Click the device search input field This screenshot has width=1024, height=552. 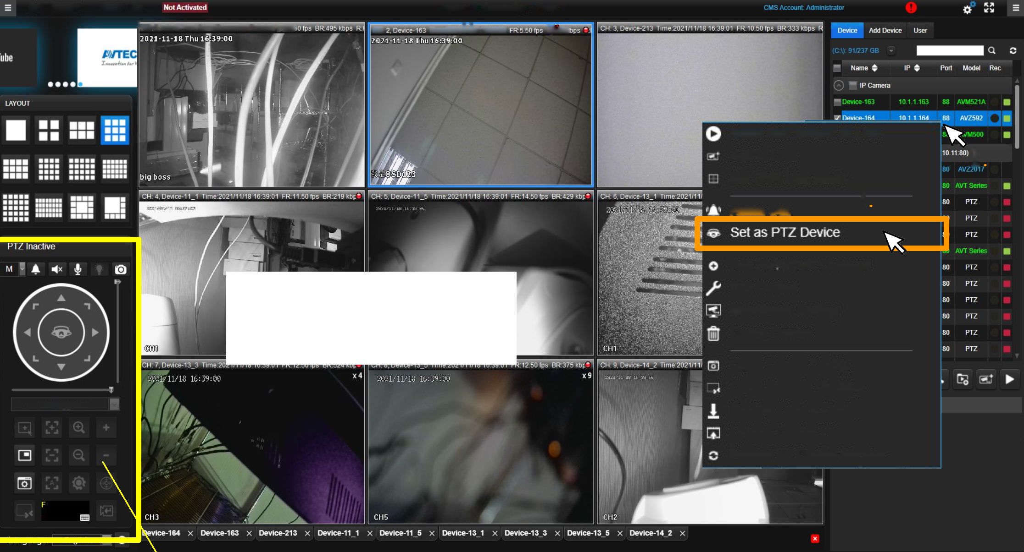click(950, 51)
